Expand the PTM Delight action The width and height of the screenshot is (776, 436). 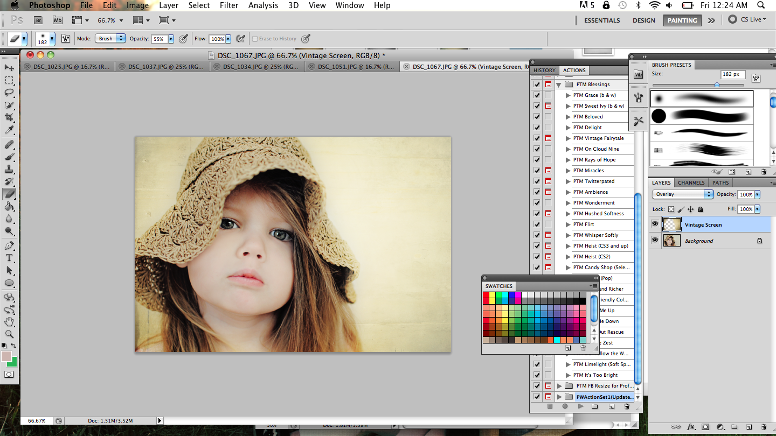click(x=568, y=128)
